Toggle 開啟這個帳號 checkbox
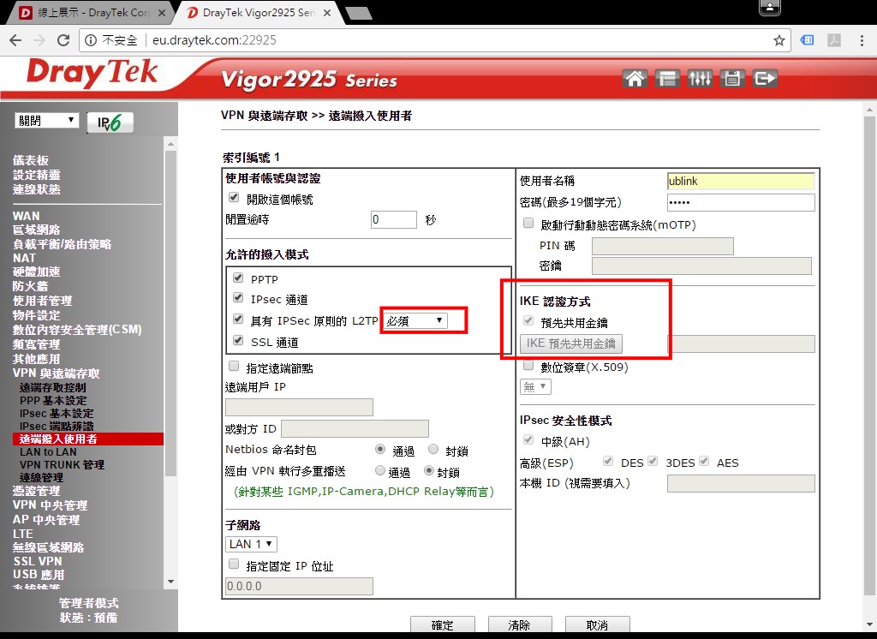 tap(234, 198)
